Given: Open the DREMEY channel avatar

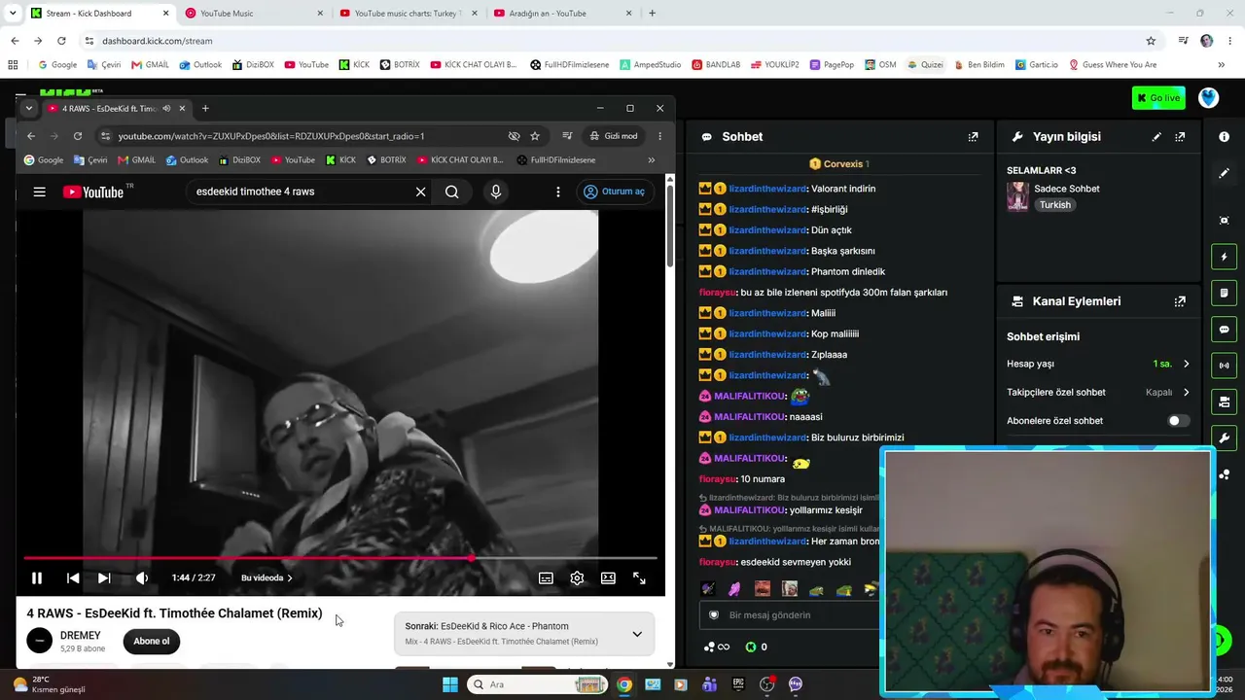Looking at the screenshot, I should tap(39, 641).
